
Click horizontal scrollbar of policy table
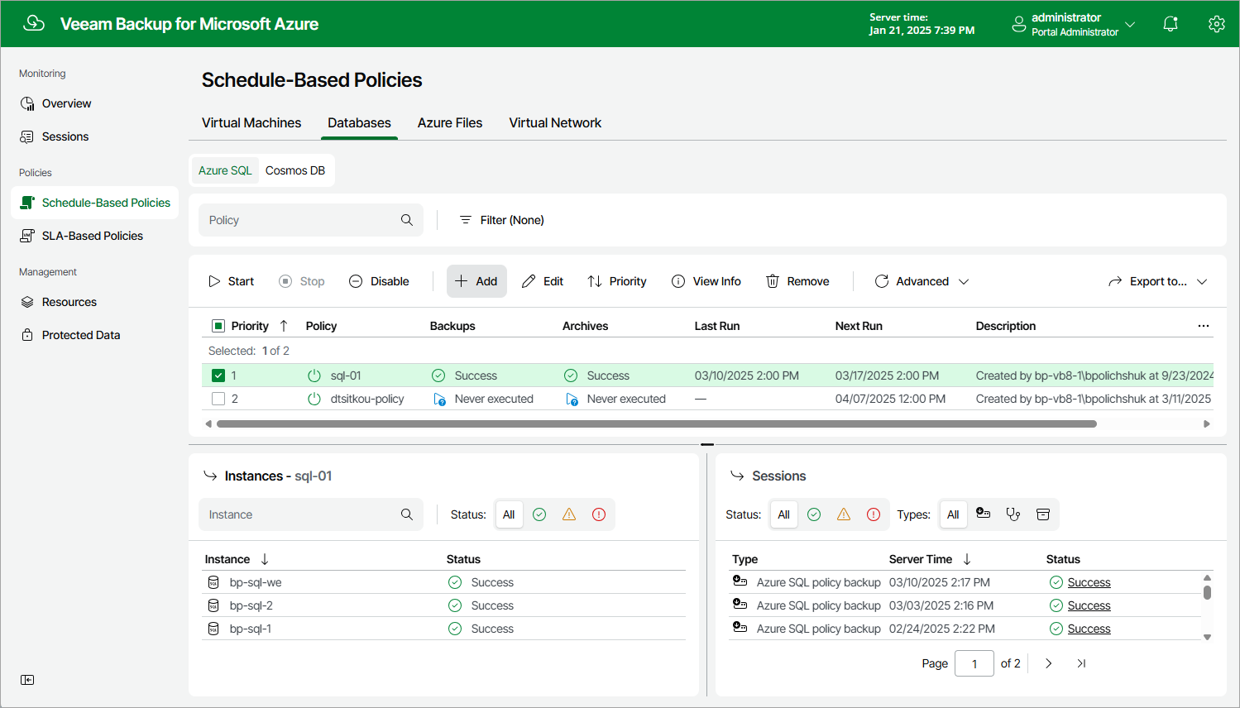pyautogui.click(x=657, y=423)
